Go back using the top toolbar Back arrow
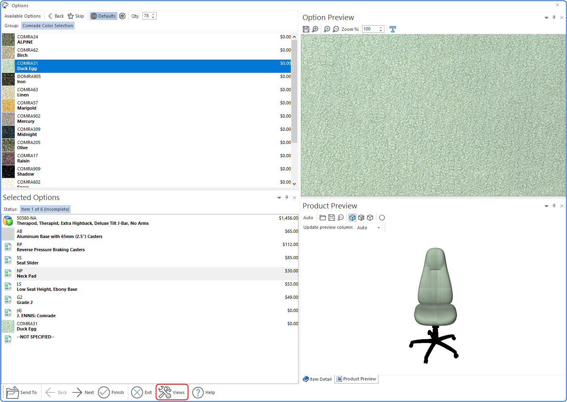The width and height of the screenshot is (567, 402). coord(56,16)
